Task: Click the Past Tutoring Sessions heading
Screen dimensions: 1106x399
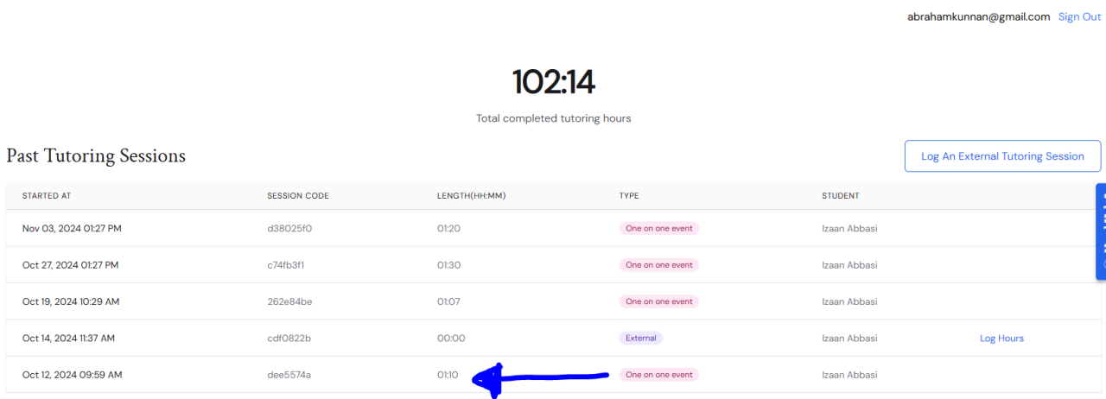Action: [x=96, y=156]
